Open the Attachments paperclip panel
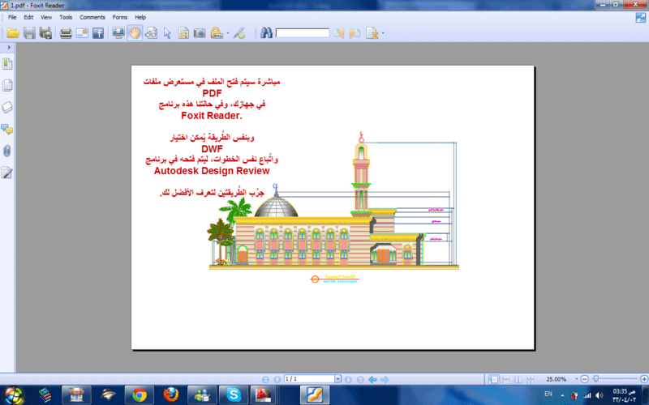 pos(7,151)
